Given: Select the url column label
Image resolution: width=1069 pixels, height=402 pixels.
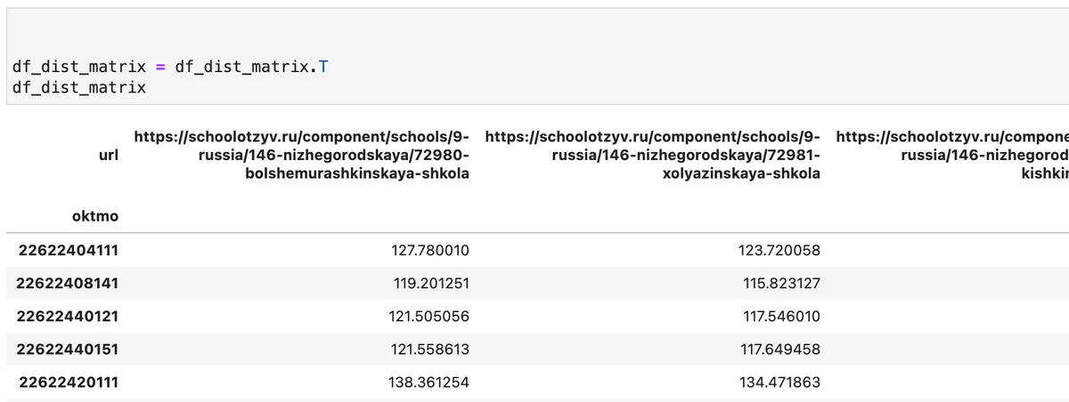Looking at the screenshot, I should pyautogui.click(x=109, y=155).
